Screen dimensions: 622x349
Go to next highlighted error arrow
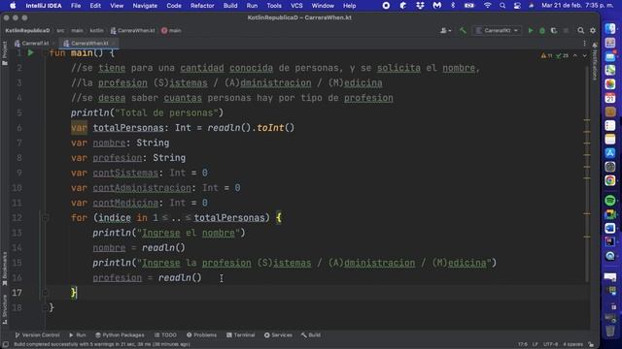[584, 56]
